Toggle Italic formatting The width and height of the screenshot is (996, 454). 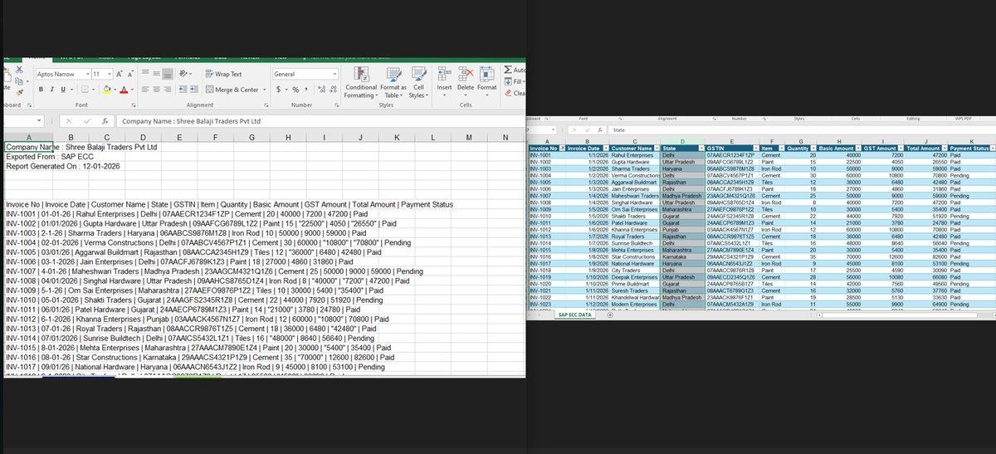click(x=52, y=89)
